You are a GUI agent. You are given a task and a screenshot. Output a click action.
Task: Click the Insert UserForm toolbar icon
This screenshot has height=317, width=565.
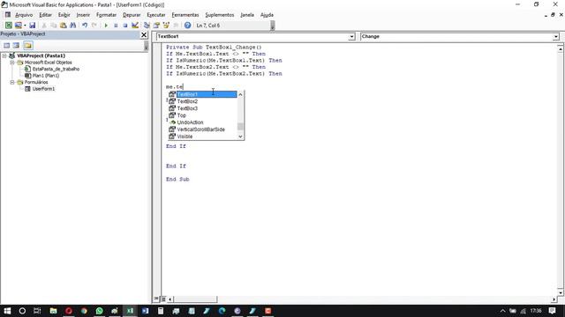(x=18, y=26)
